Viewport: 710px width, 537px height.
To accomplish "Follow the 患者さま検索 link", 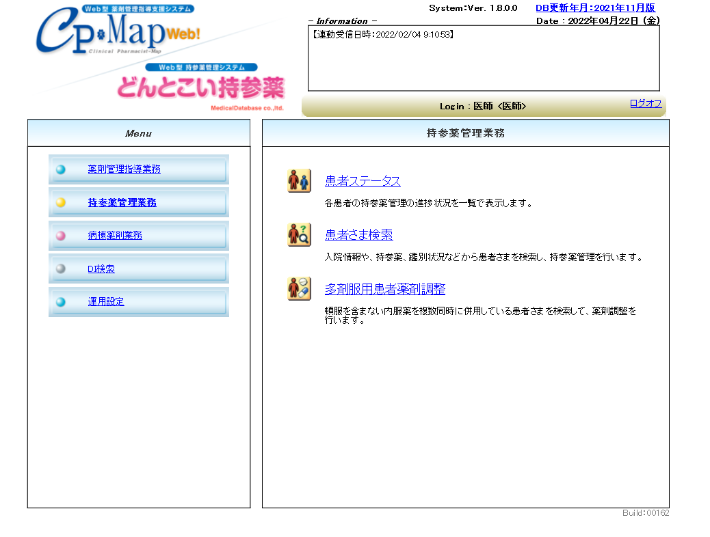I will (358, 235).
